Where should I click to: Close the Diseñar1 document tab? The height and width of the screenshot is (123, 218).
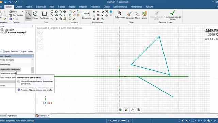pos(48,115)
